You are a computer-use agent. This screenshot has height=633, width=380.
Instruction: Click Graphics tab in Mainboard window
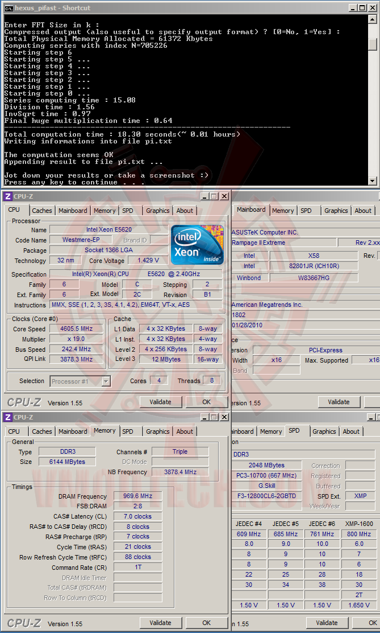[x=336, y=210]
